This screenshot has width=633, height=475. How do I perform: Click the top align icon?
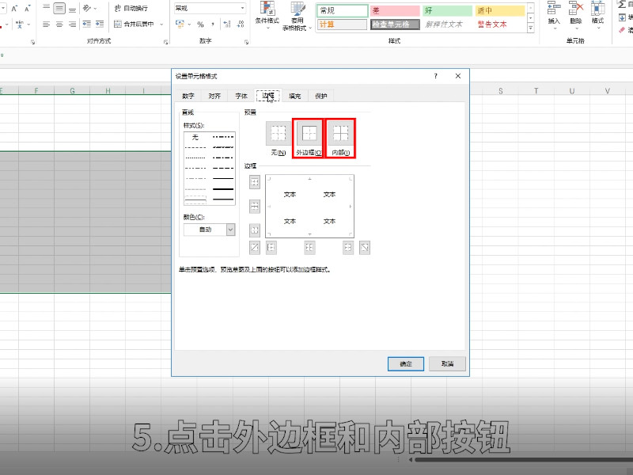click(47, 8)
